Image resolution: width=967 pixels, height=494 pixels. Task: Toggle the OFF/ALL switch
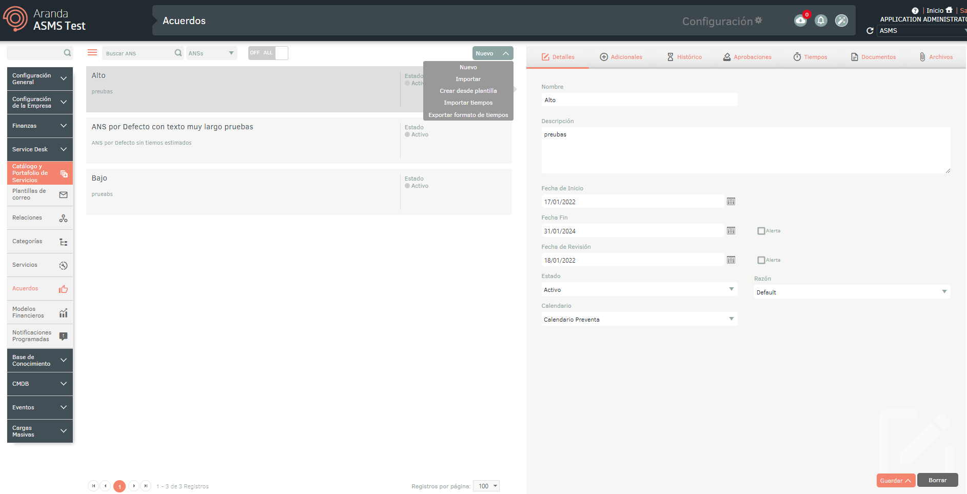(x=268, y=53)
